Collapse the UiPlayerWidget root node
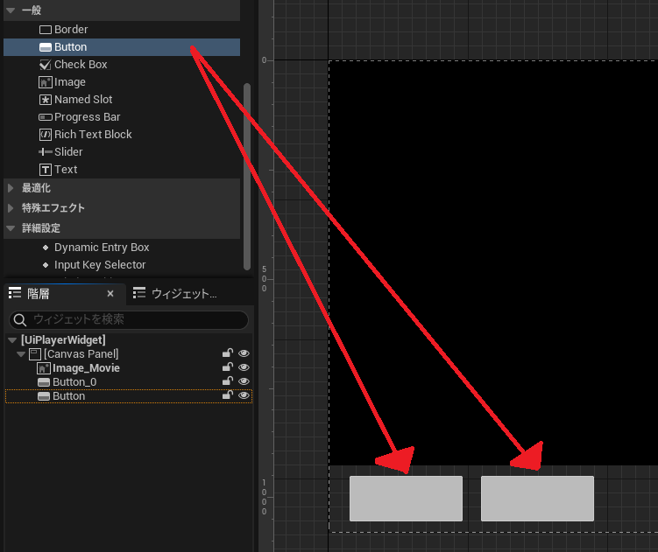This screenshot has height=552, width=658. click(12, 340)
